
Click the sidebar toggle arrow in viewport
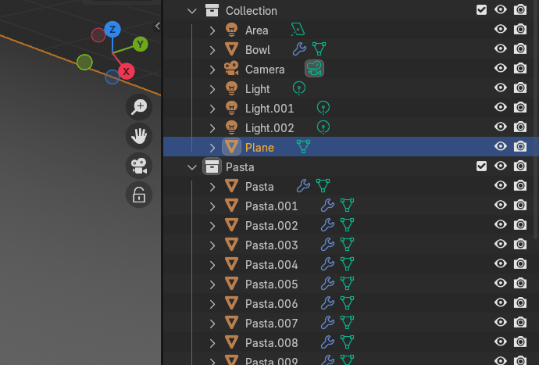(158, 26)
